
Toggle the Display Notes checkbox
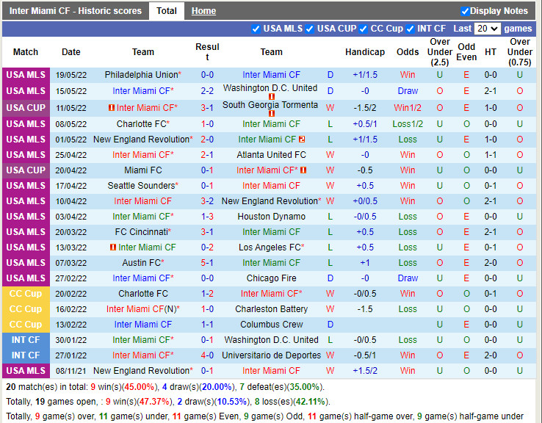click(x=465, y=11)
